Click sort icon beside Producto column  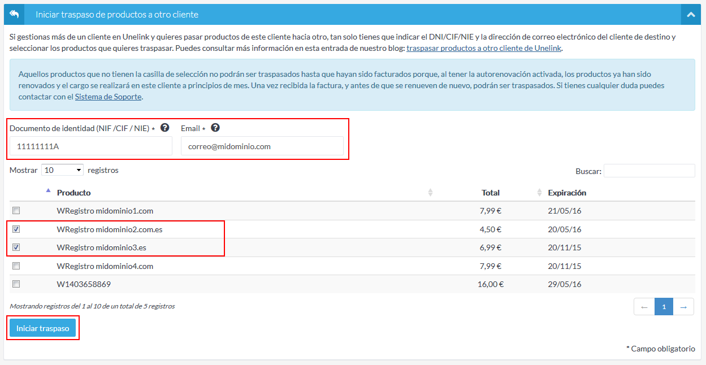(430, 193)
